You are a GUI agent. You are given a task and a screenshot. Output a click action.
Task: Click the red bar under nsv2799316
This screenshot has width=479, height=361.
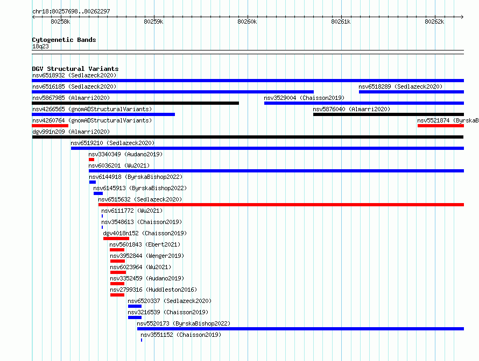click(x=117, y=295)
